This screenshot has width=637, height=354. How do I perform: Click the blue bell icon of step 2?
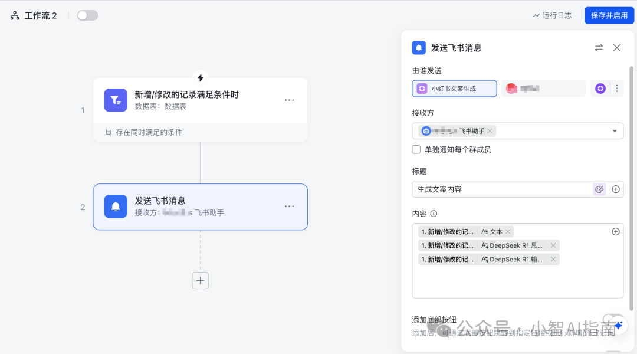coord(116,206)
